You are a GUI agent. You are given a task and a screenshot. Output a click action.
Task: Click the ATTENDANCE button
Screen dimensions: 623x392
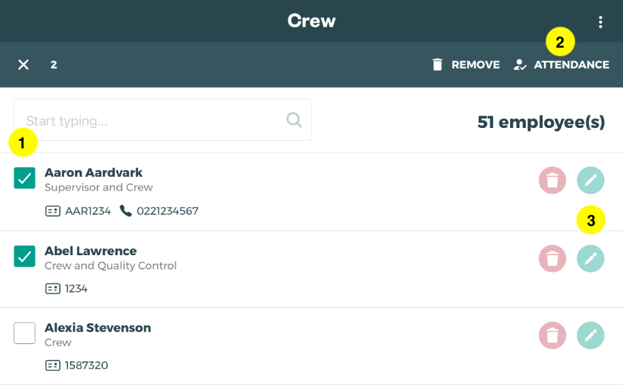pyautogui.click(x=562, y=65)
